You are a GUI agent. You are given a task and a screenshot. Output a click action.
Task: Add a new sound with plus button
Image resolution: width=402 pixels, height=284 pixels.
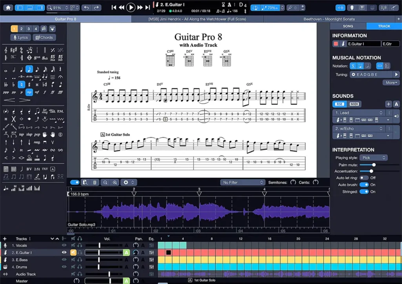click(x=388, y=104)
